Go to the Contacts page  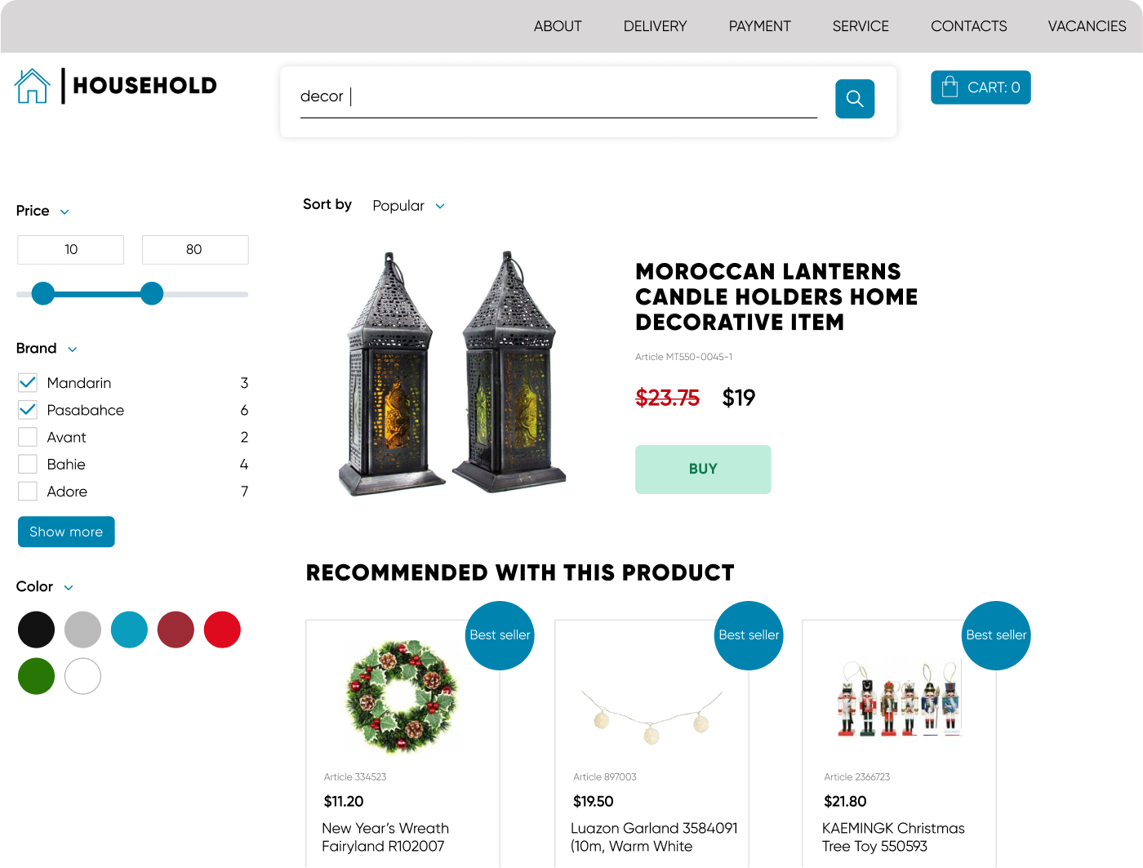coord(968,26)
